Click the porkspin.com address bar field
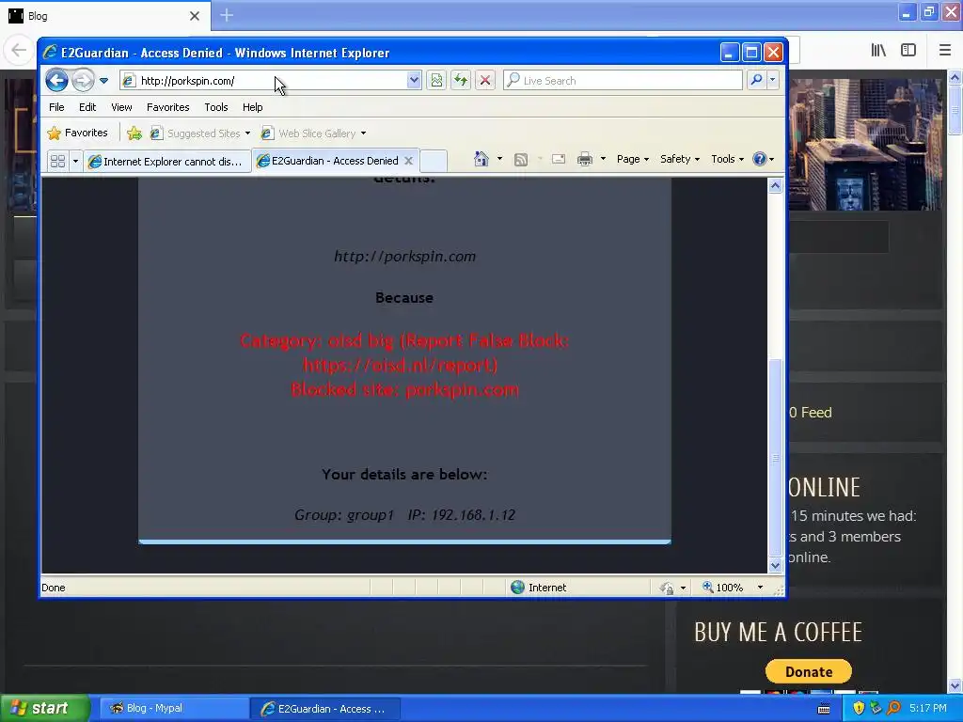This screenshot has width=963, height=722. (263, 81)
